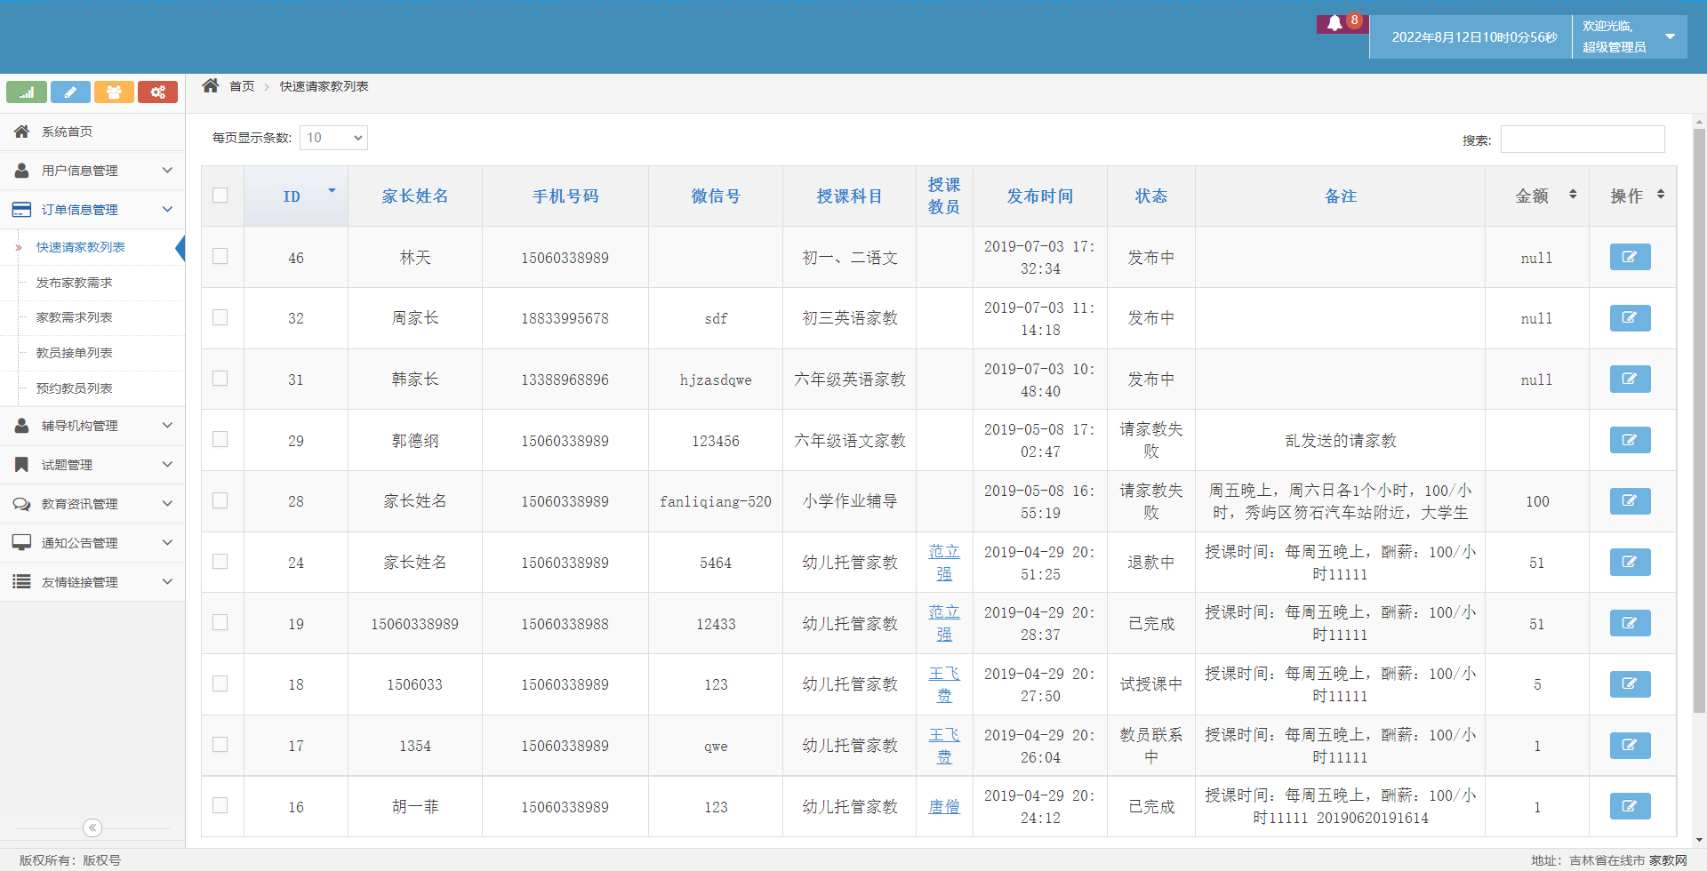The image size is (1707, 871).
Task: Edit the row with ID 31
Action: pyautogui.click(x=1630, y=379)
